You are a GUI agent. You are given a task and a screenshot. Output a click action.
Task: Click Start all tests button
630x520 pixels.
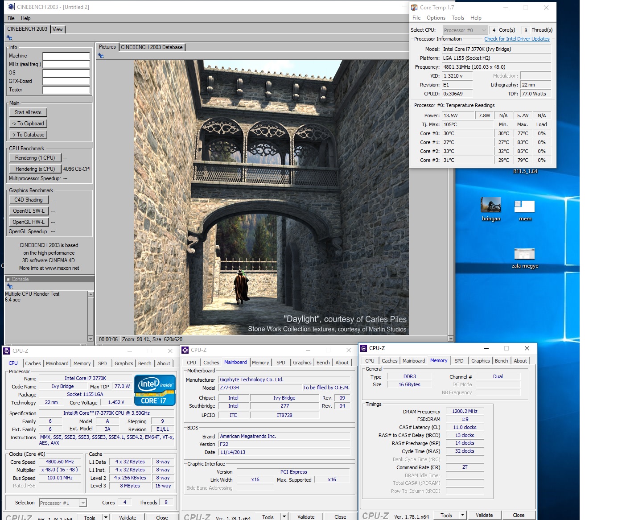click(x=28, y=112)
